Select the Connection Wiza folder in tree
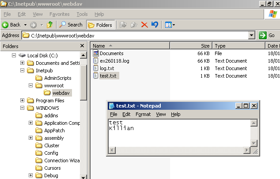The image size is (280, 179). (62, 160)
